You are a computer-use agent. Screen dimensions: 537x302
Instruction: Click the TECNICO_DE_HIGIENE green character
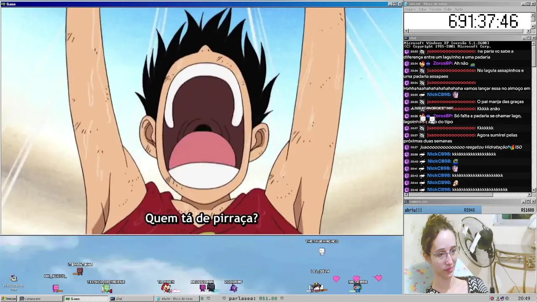[106, 288]
